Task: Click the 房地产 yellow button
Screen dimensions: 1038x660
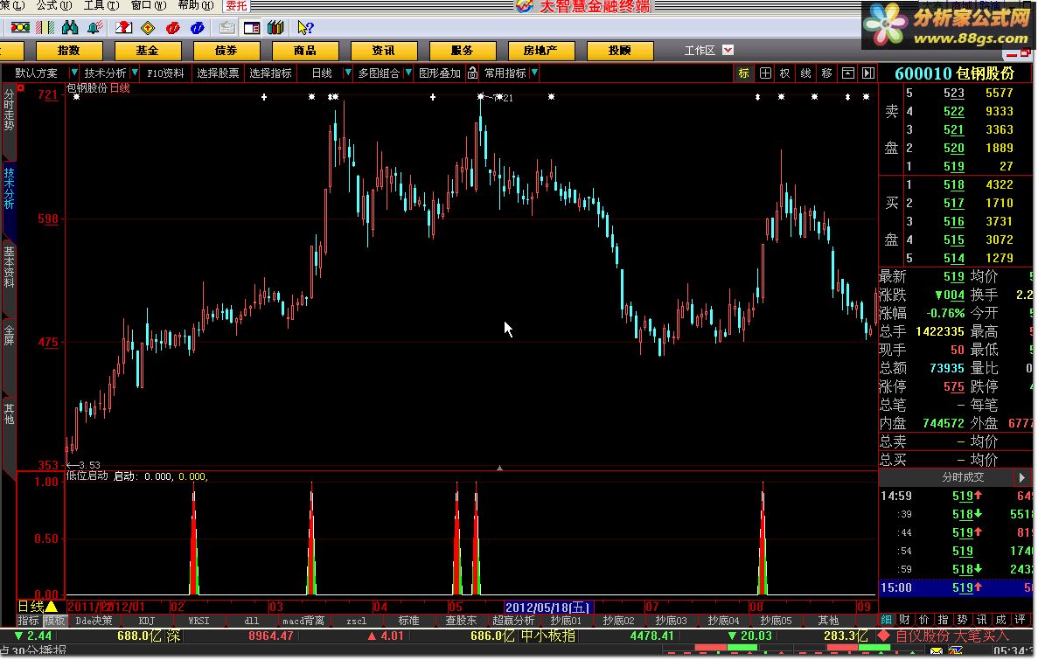Action: pyautogui.click(x=540, y=51)
